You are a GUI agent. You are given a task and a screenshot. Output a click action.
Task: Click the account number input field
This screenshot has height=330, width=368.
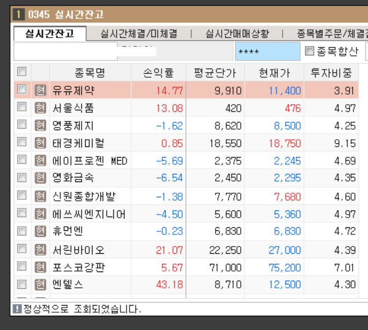tap(65, 51)
